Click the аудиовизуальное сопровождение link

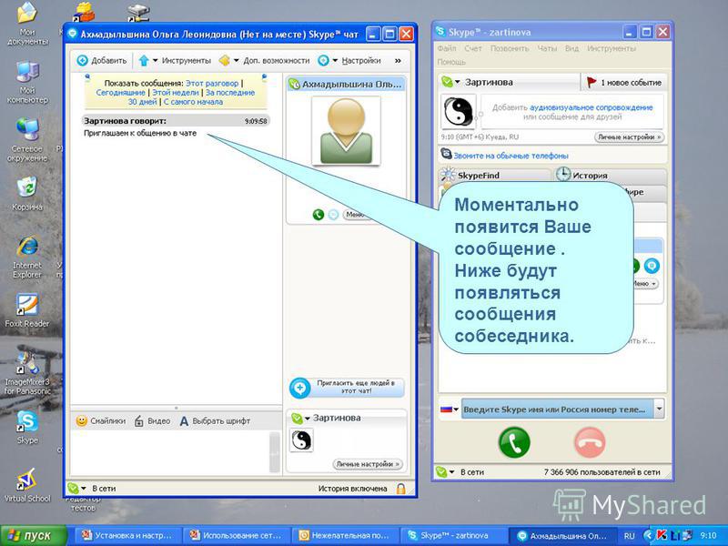tap(591, 107)
